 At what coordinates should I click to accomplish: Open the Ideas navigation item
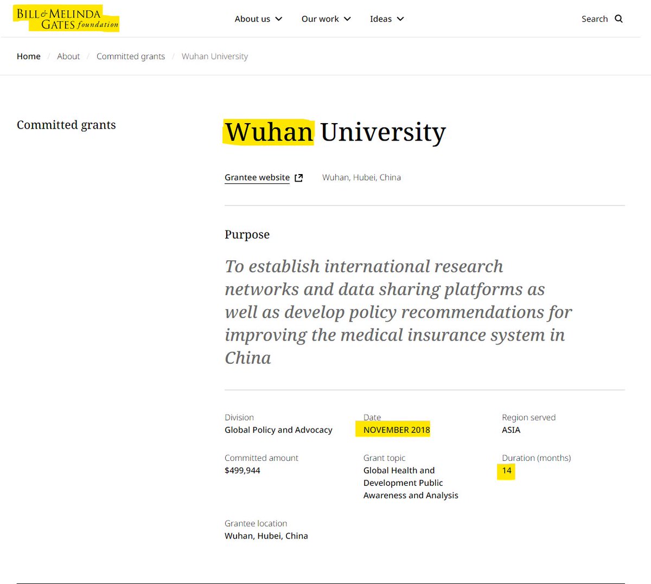pos(381,19)
